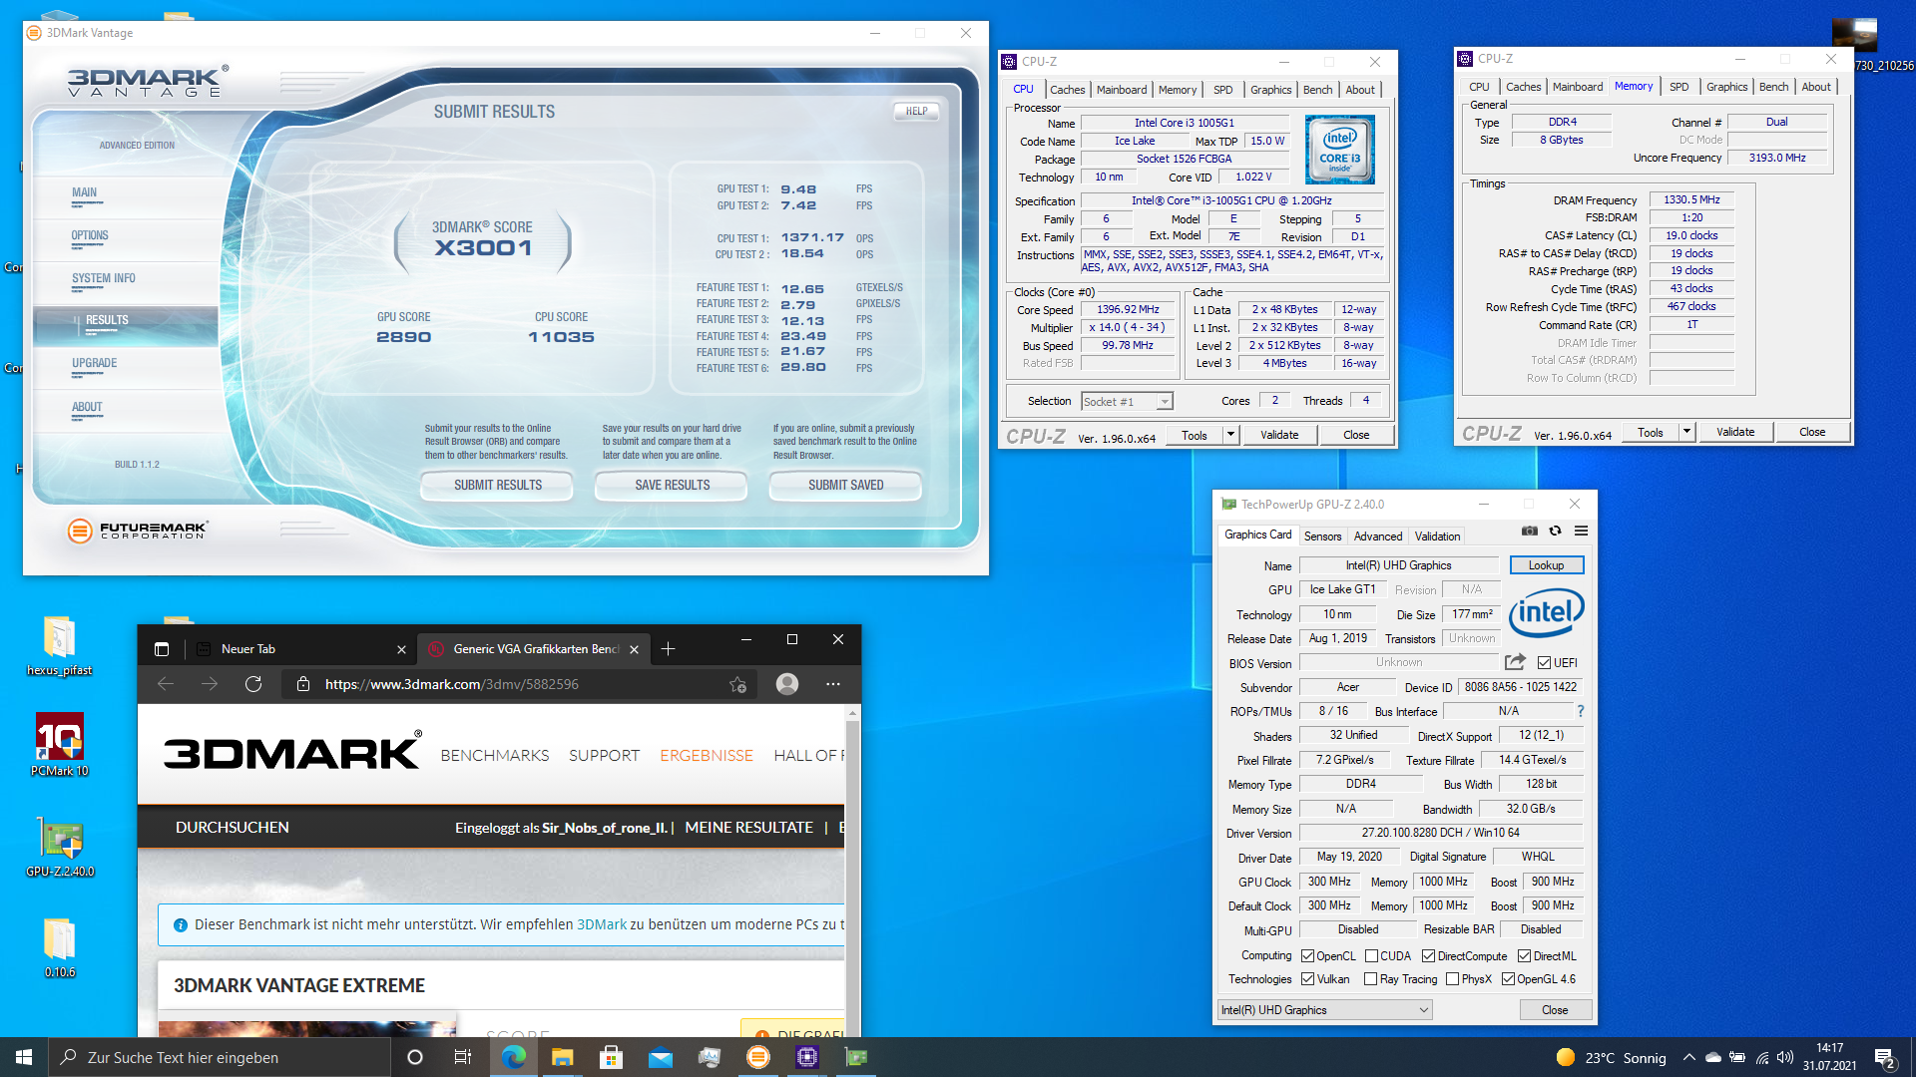Open PCMark 10 desktop shortcut
The width and height of the screenshot is (1916, 1077).
[x=59, y=745]
